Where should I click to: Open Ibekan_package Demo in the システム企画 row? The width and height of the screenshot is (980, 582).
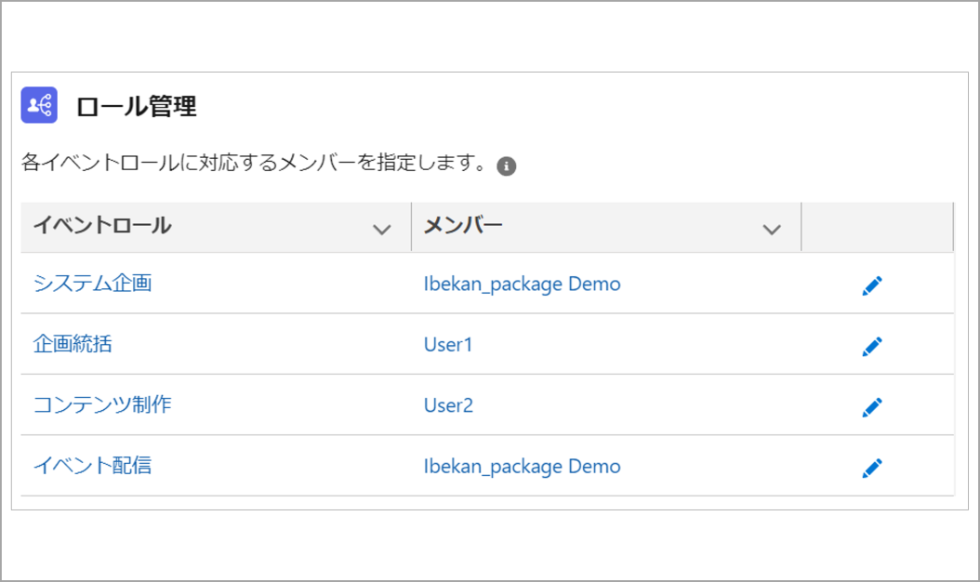(522, 284)
